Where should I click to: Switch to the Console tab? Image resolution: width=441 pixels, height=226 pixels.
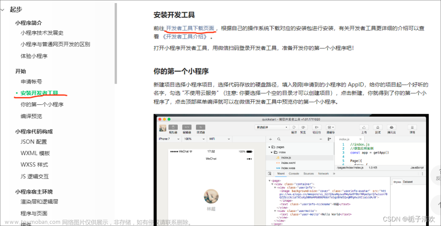294,174
